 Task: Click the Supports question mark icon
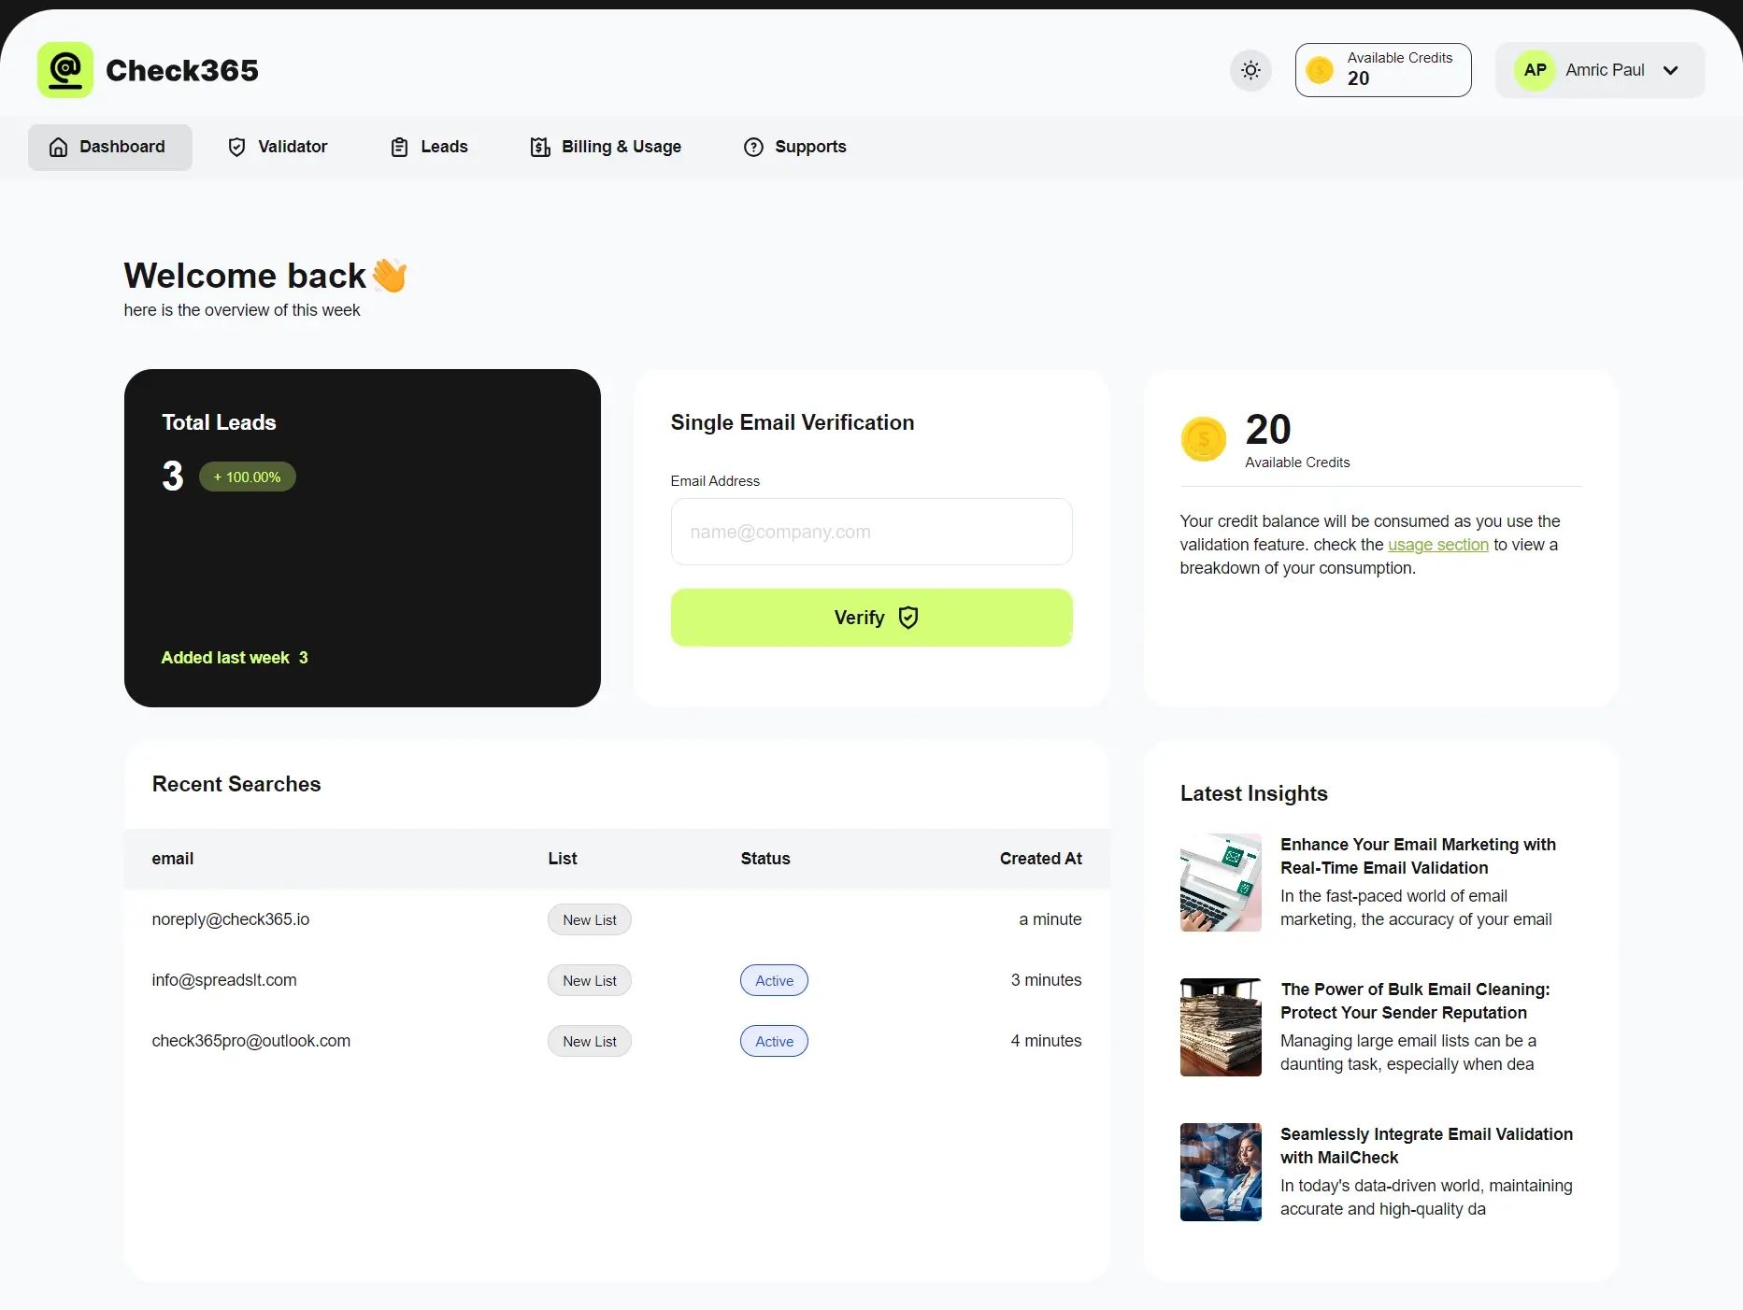[x=753, y=147]
